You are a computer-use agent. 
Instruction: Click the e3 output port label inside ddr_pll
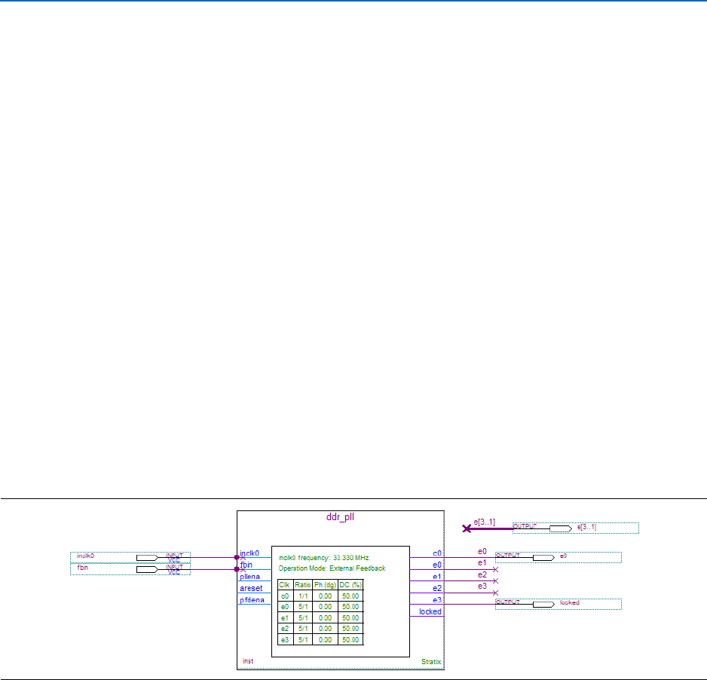pos(437,600)
